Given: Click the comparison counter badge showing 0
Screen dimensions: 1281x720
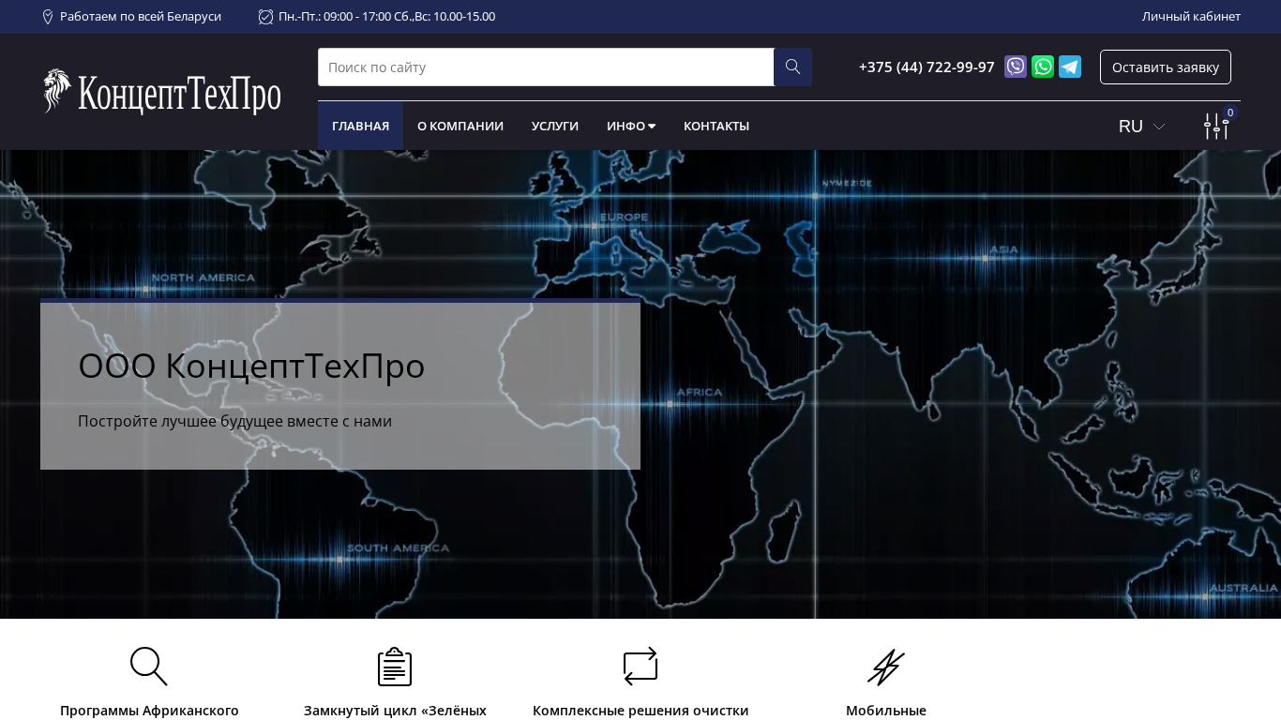Looking at the screenshot, I should coord(1230,112).
